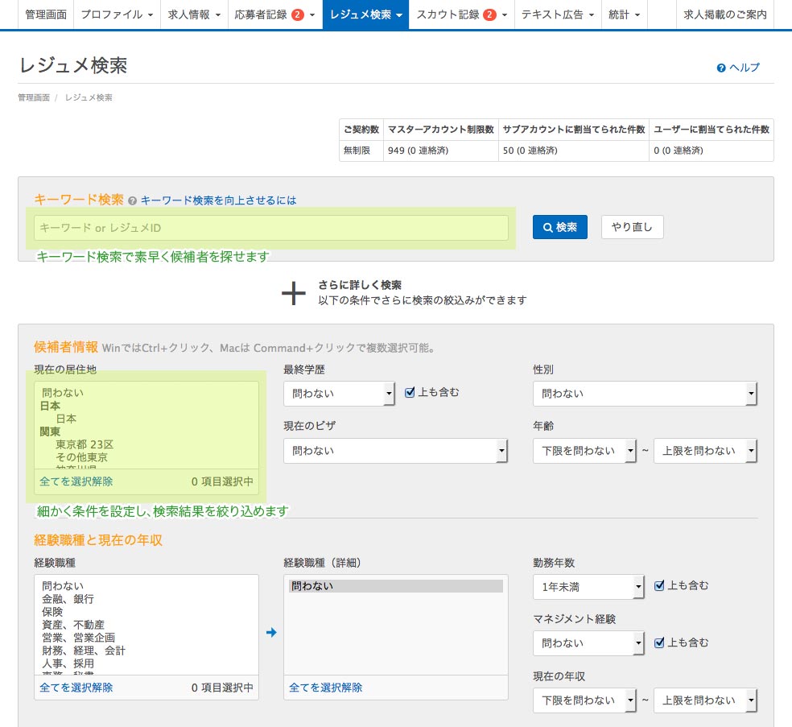Open the 現在の年収 lower limit dropdown
Viewport: 792px width, 727px height.
pos(584,700)
